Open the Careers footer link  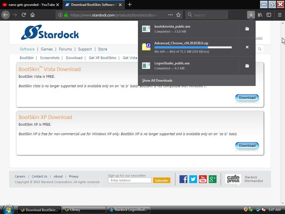[20, 176]
